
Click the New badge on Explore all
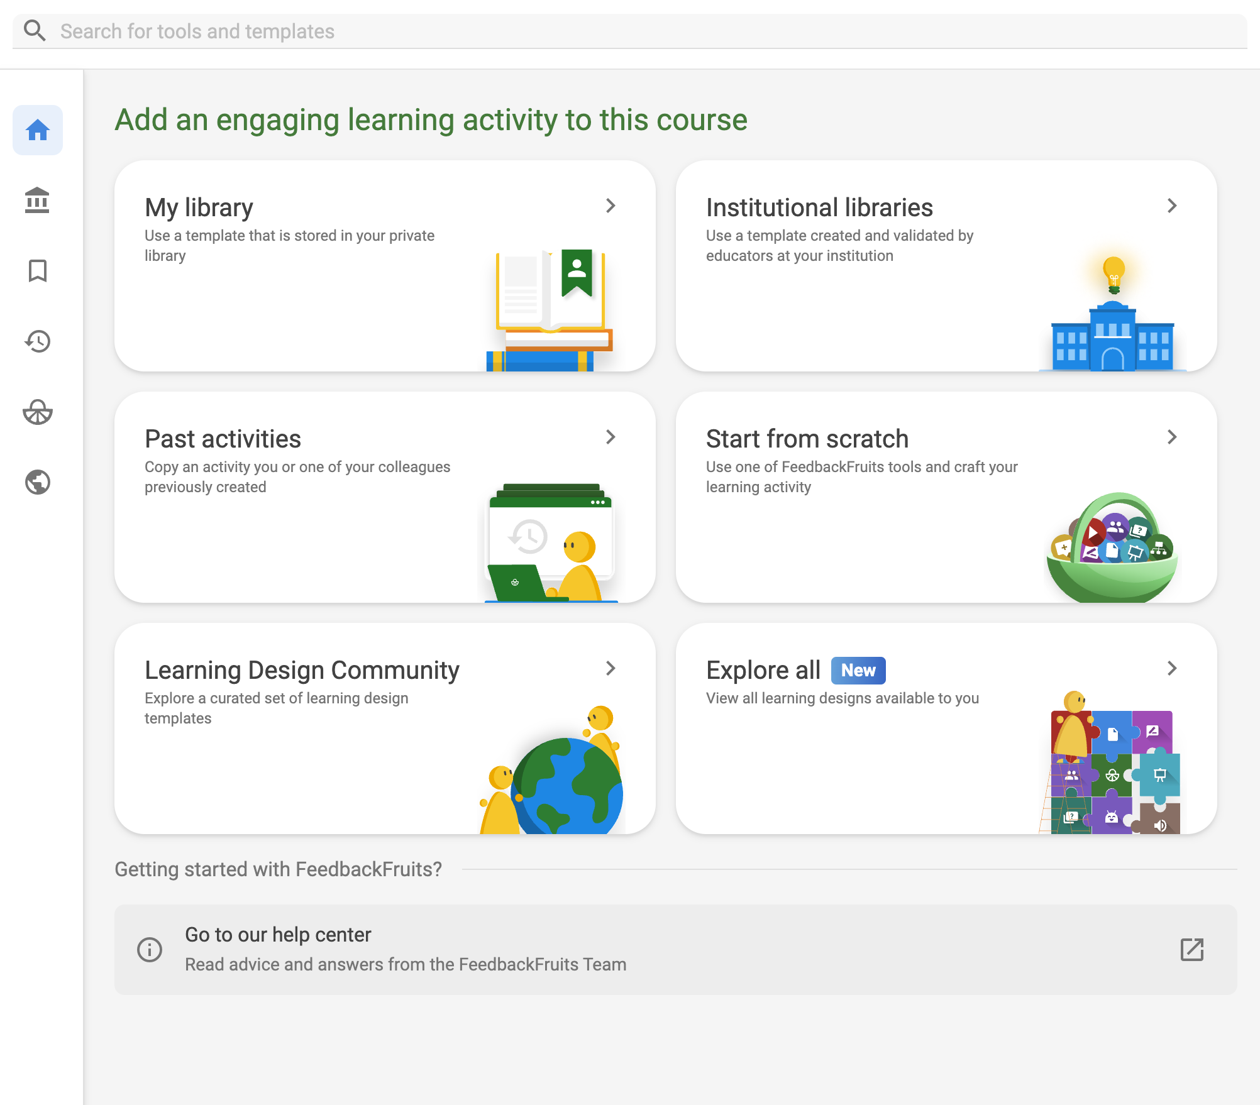[858, 671]
